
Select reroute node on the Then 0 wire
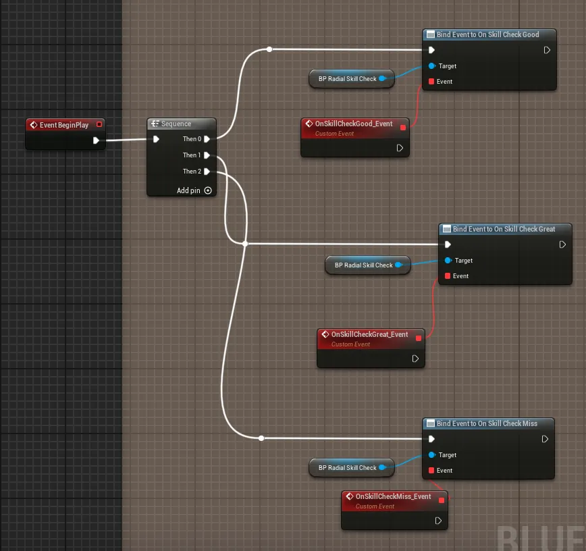269,49
